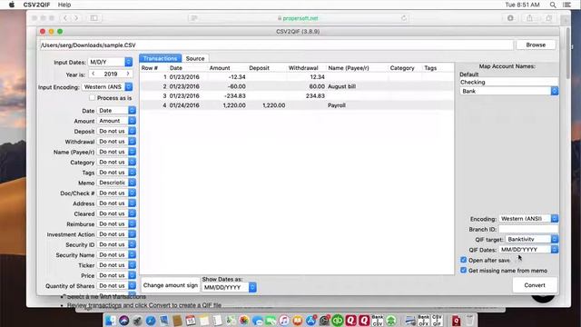This screenshot has height=327, width=581.
Task: Toggle Get missing name from memo checkbox
Action: click(x=463, y=271)
